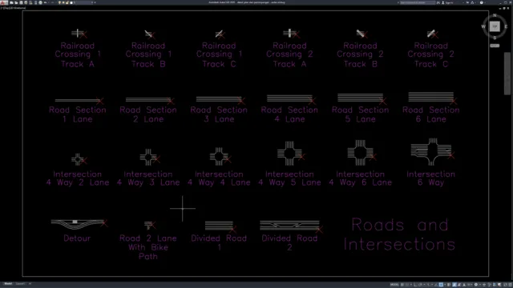Select the Divided Road 2 block symbol

[290, 226]
